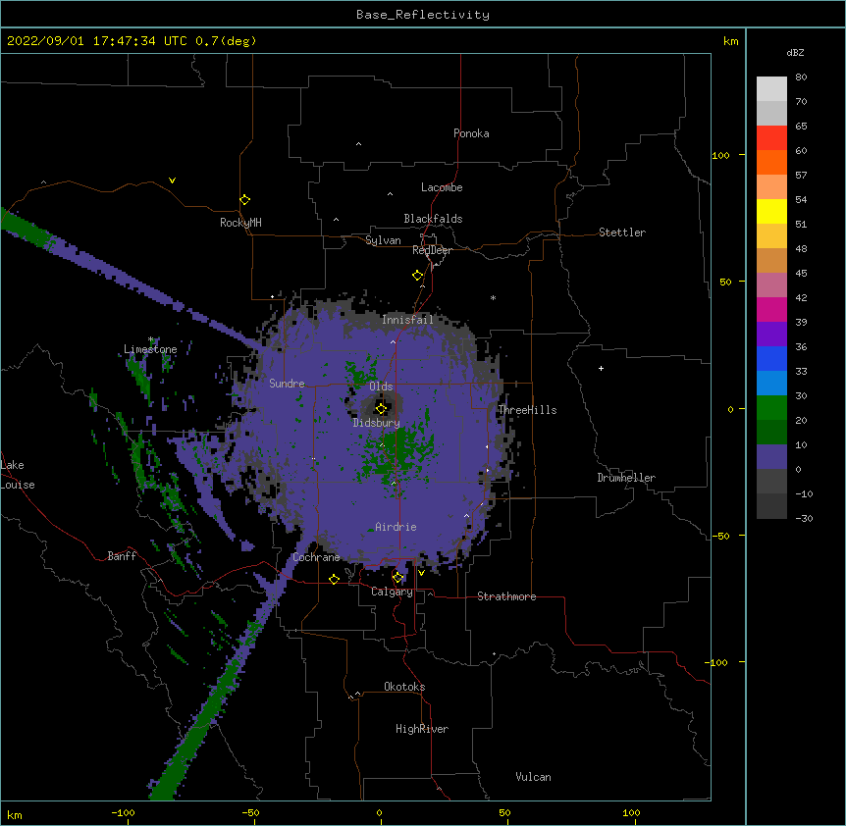
Task: Click the Olds town label
Action: pos(381,387)
